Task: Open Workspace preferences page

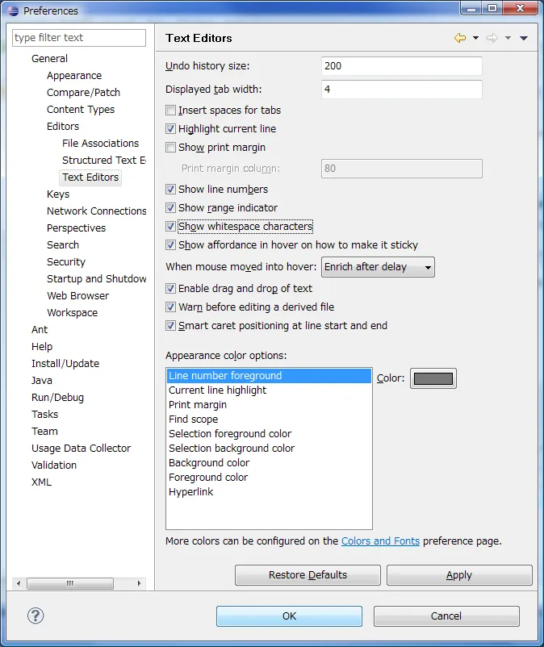Action: pyautogui.click(x=72, y=312)
